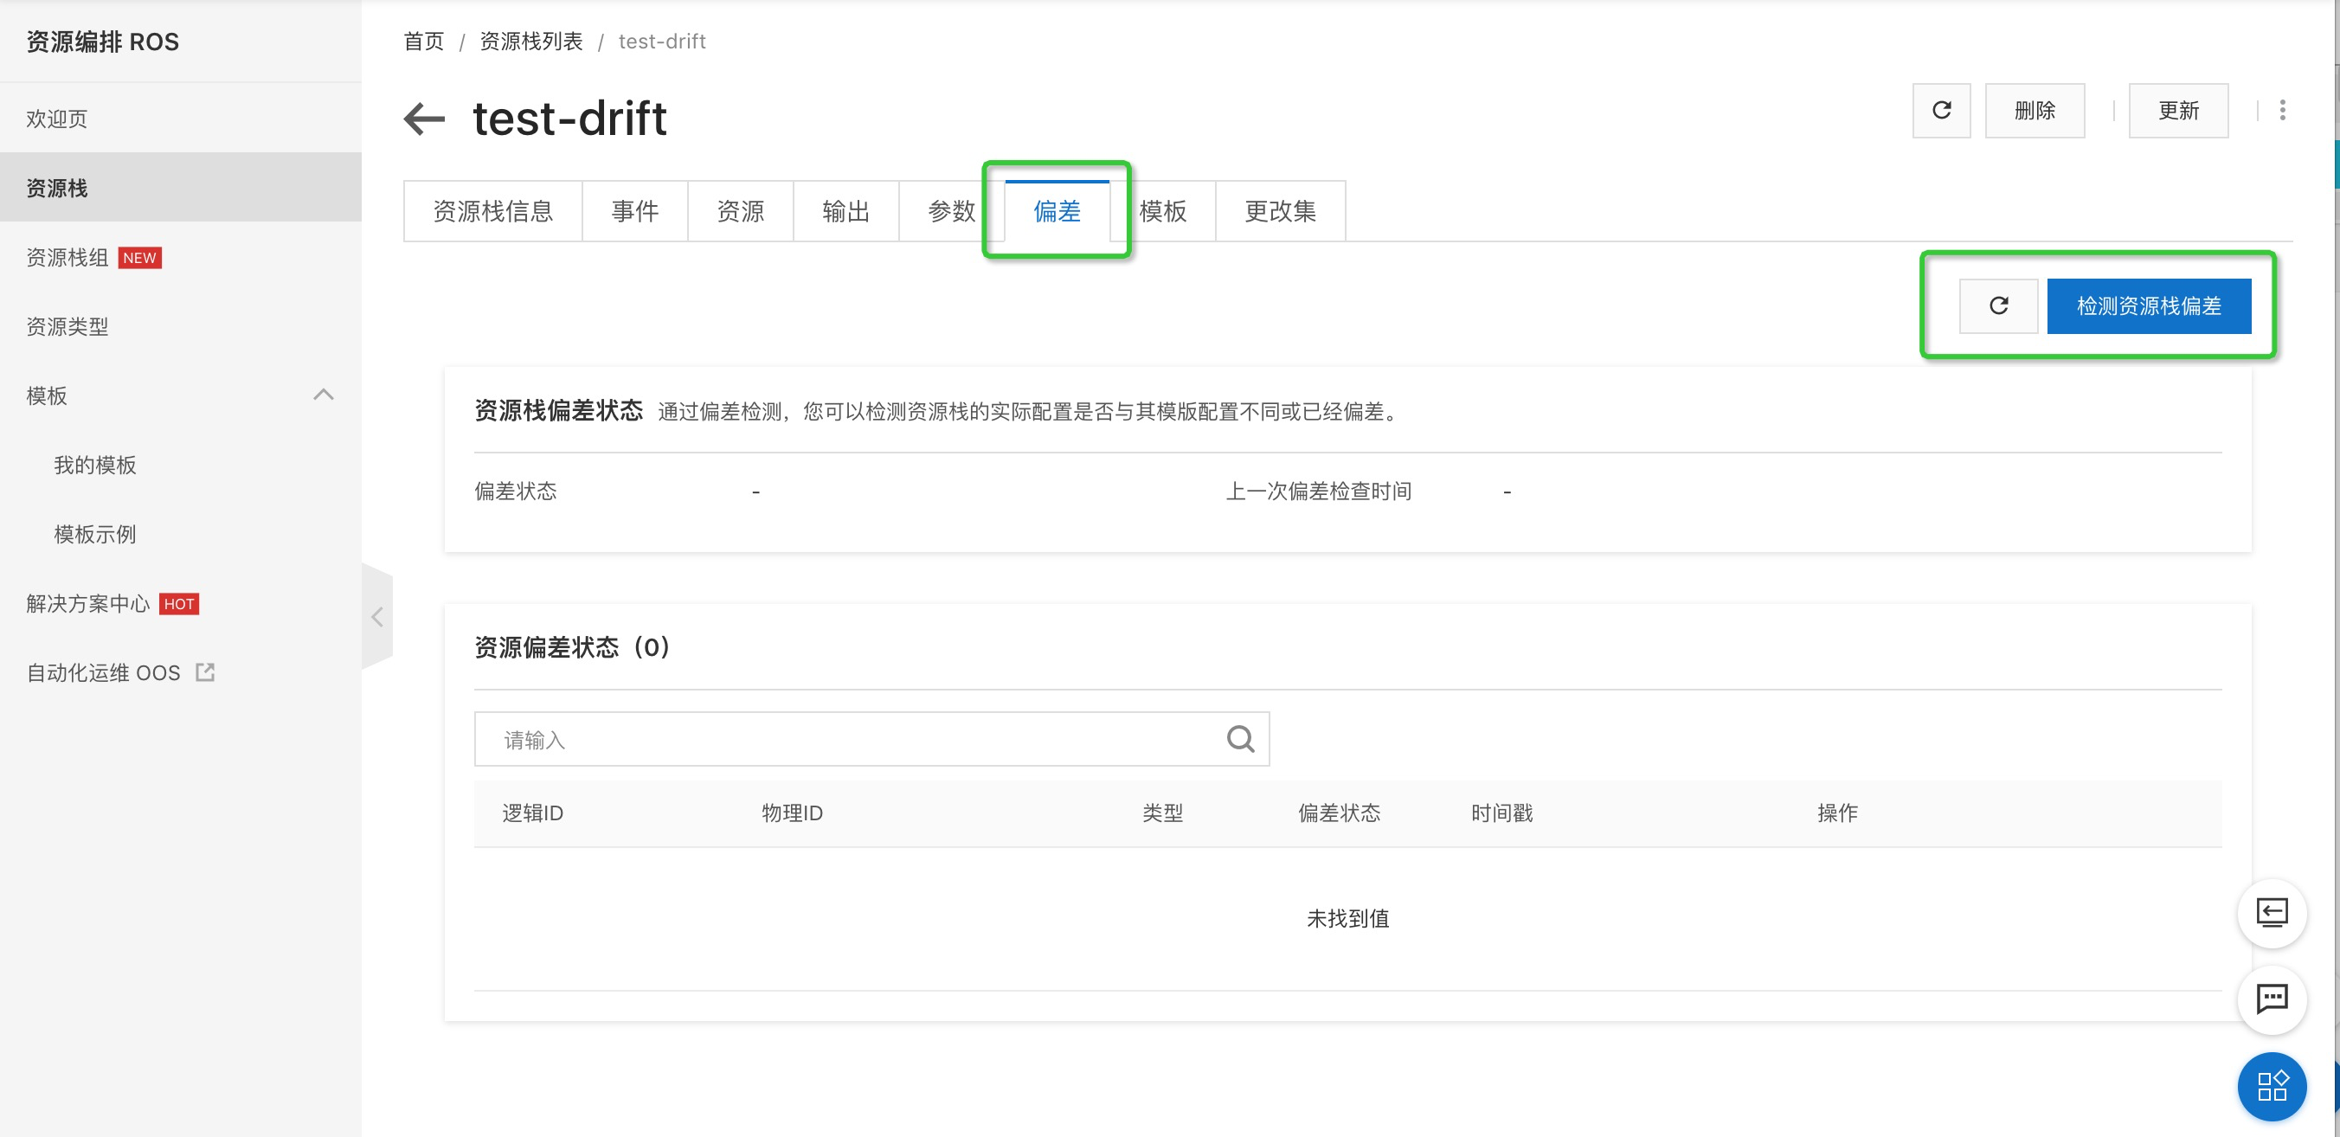2340x1137 pixels.
Task: Open the blue apps grid floating button
Action: click(x=2272, y=1086)
